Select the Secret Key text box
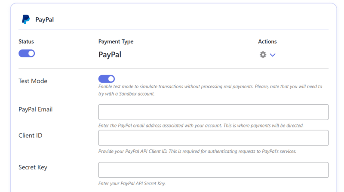344x192 pixels. click(213, 170)
